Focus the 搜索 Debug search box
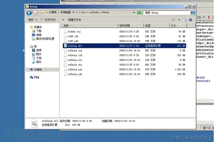The width and height of the screenshot is (214, 142). click(x=167, y=13)
